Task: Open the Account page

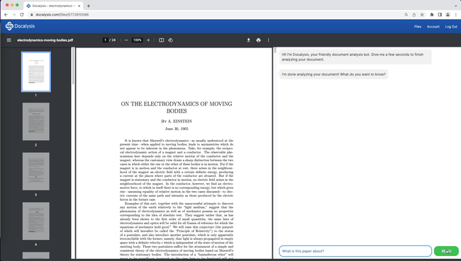Action: (433, 26)
